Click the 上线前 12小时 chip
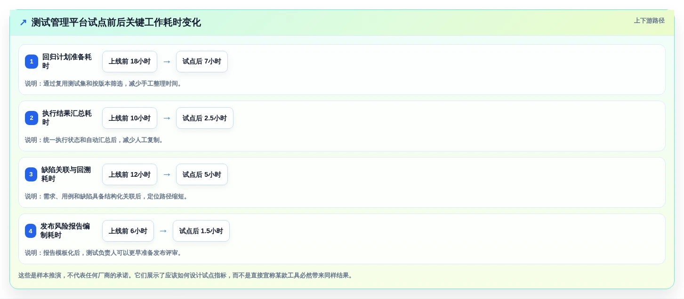 pyautogui.click(x=129, y=174)
